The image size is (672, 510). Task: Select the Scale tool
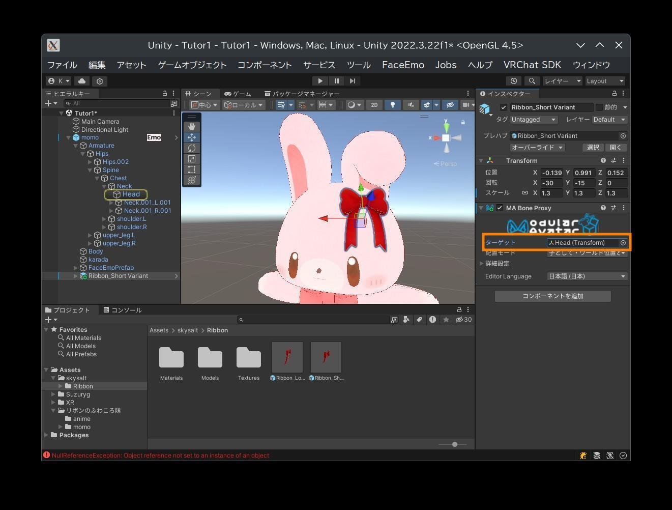[192, 158]
